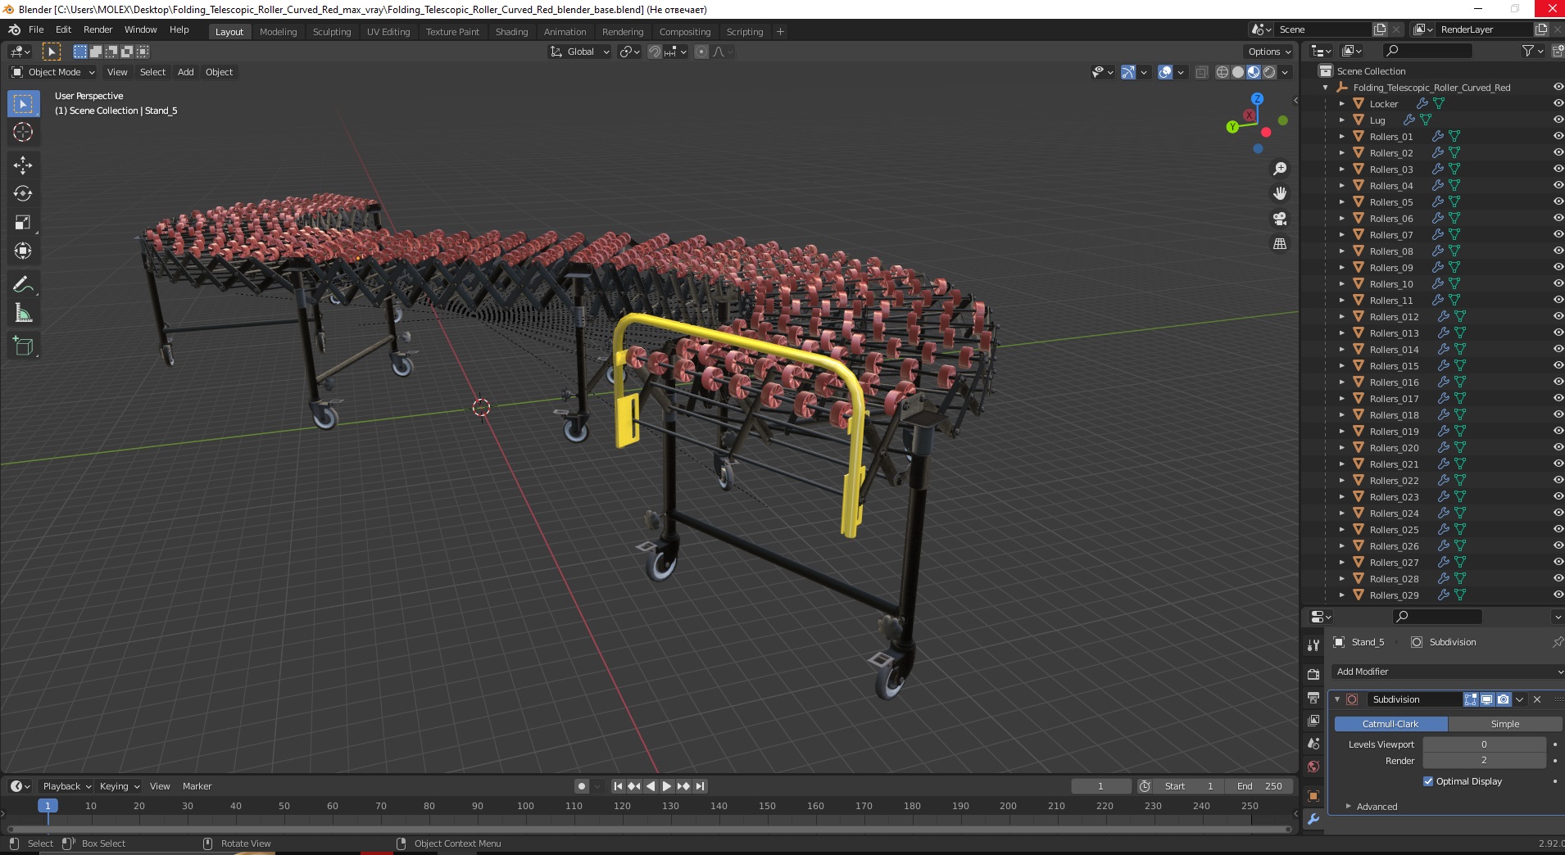Toggle visibility of Rollers_012
Image resolution: width=1565 pixels, height=855 pixels.
pos(1558,317)
